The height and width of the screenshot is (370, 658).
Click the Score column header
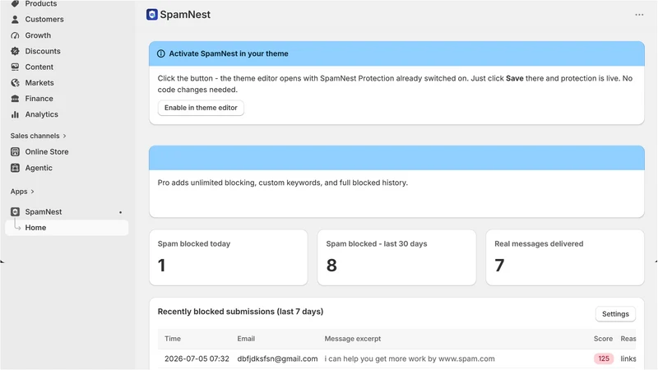(603, 339)
